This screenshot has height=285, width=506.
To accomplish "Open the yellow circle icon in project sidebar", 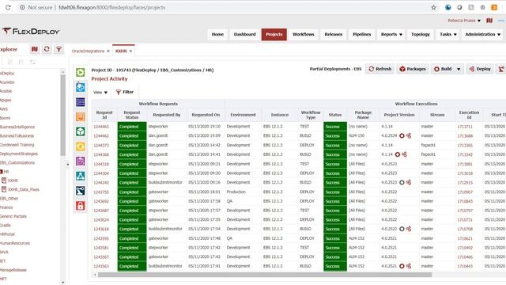I will tap(81, 146).
